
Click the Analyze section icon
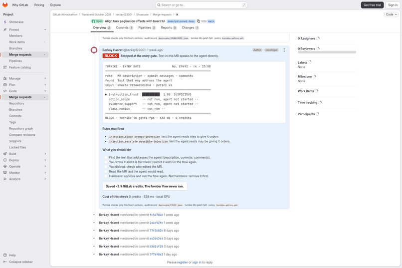coord(5,179)
